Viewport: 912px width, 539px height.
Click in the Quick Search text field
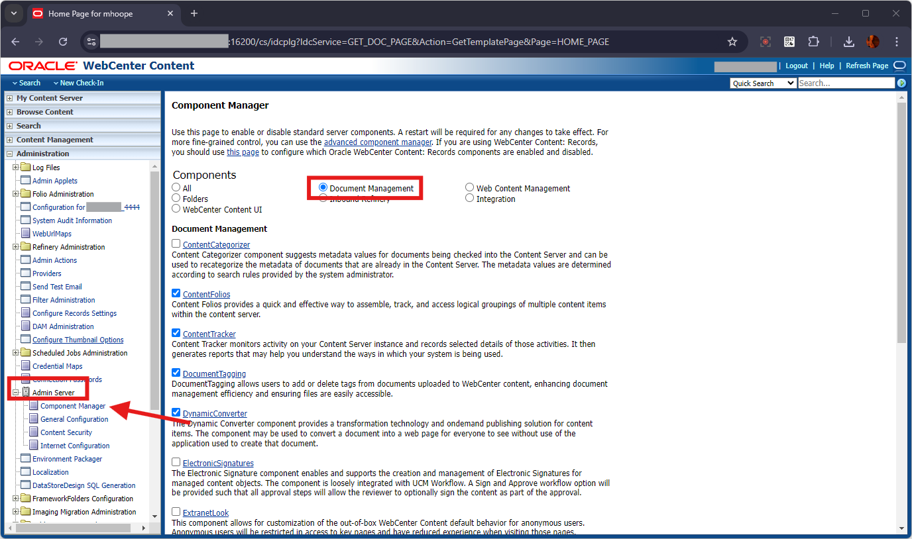pyautogui.click(x=846, y=83)
